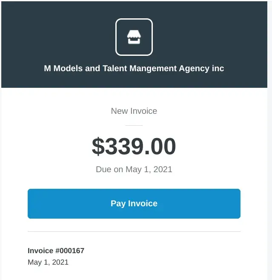Click the May 1, 2021 date under invoice number

pyautogui.click(x=48, y=262)
